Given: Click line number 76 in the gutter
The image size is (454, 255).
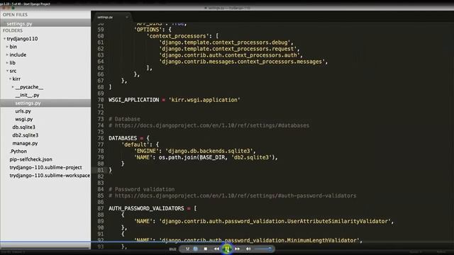Looking at the screenshot, I should tap(101, 138).
